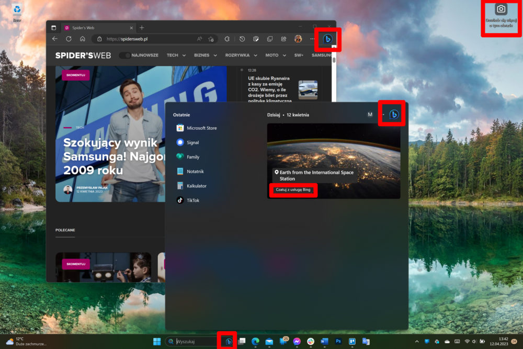Open Kalkulator from recent apps

point(191,186)
